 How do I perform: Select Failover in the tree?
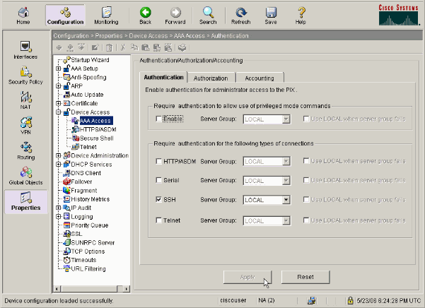coord(81,182)
